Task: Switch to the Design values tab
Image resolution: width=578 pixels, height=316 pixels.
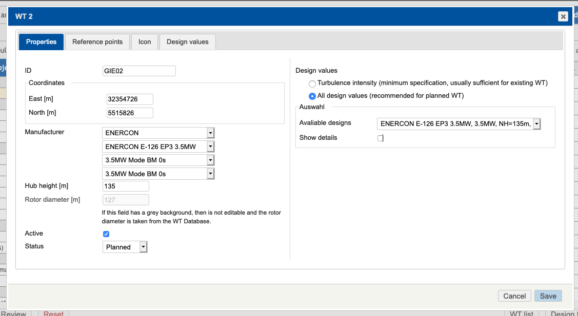Action: [187, 41]
